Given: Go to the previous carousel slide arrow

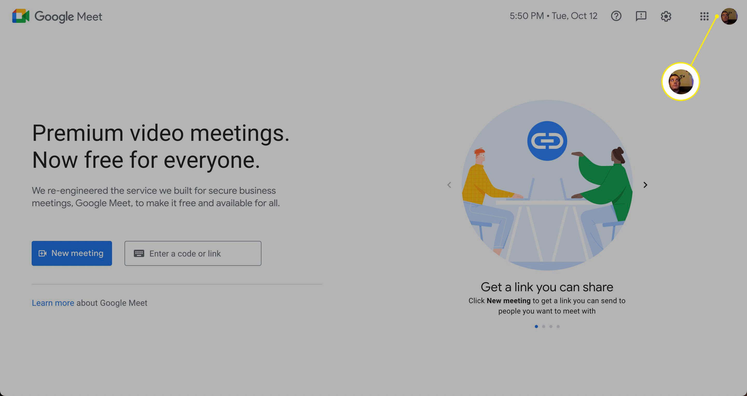Looking at the screenshot, I should coord(449,185).
